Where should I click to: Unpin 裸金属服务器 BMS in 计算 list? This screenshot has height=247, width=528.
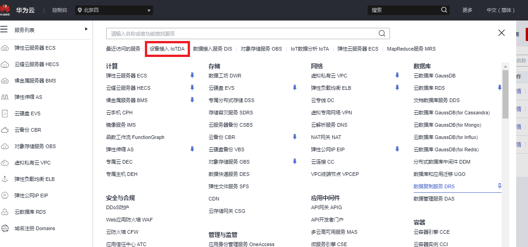point(192,100)
